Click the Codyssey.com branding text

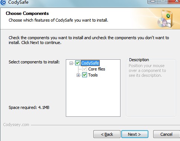pos(16,125)
